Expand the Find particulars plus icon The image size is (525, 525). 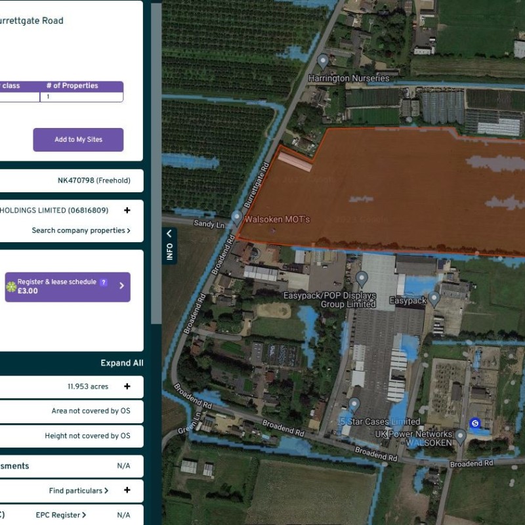[127, 490]
